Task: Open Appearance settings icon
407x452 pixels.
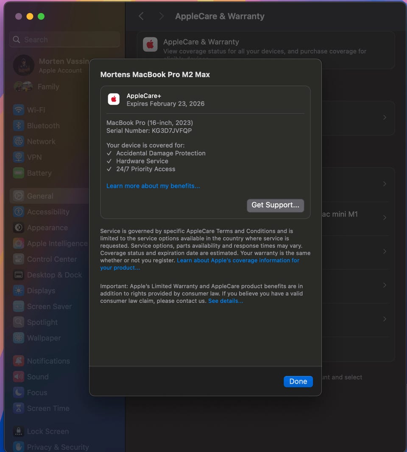Action: tap(19, 227)
